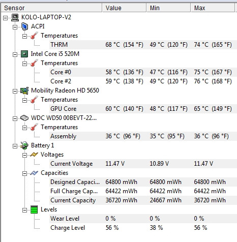The width and height of the screenshot is (237, 242).
Task: Click the Battery 1 icon
Action: (24, 145)
